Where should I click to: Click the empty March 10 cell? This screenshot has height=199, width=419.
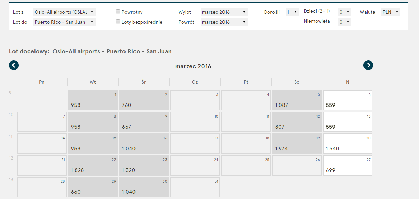point(195,122)
